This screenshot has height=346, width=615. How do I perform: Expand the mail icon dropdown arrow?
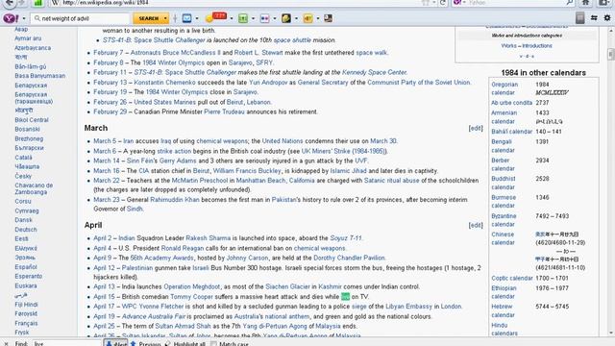[197, 18]
